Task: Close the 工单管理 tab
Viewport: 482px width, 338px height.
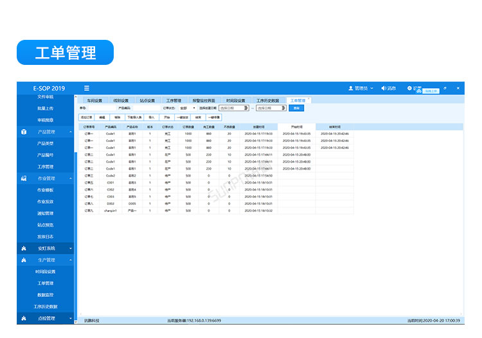Action: point(308,99)
